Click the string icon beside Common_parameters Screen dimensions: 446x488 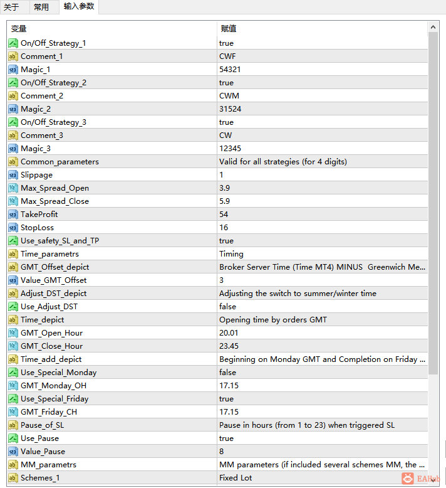(13, 162)
